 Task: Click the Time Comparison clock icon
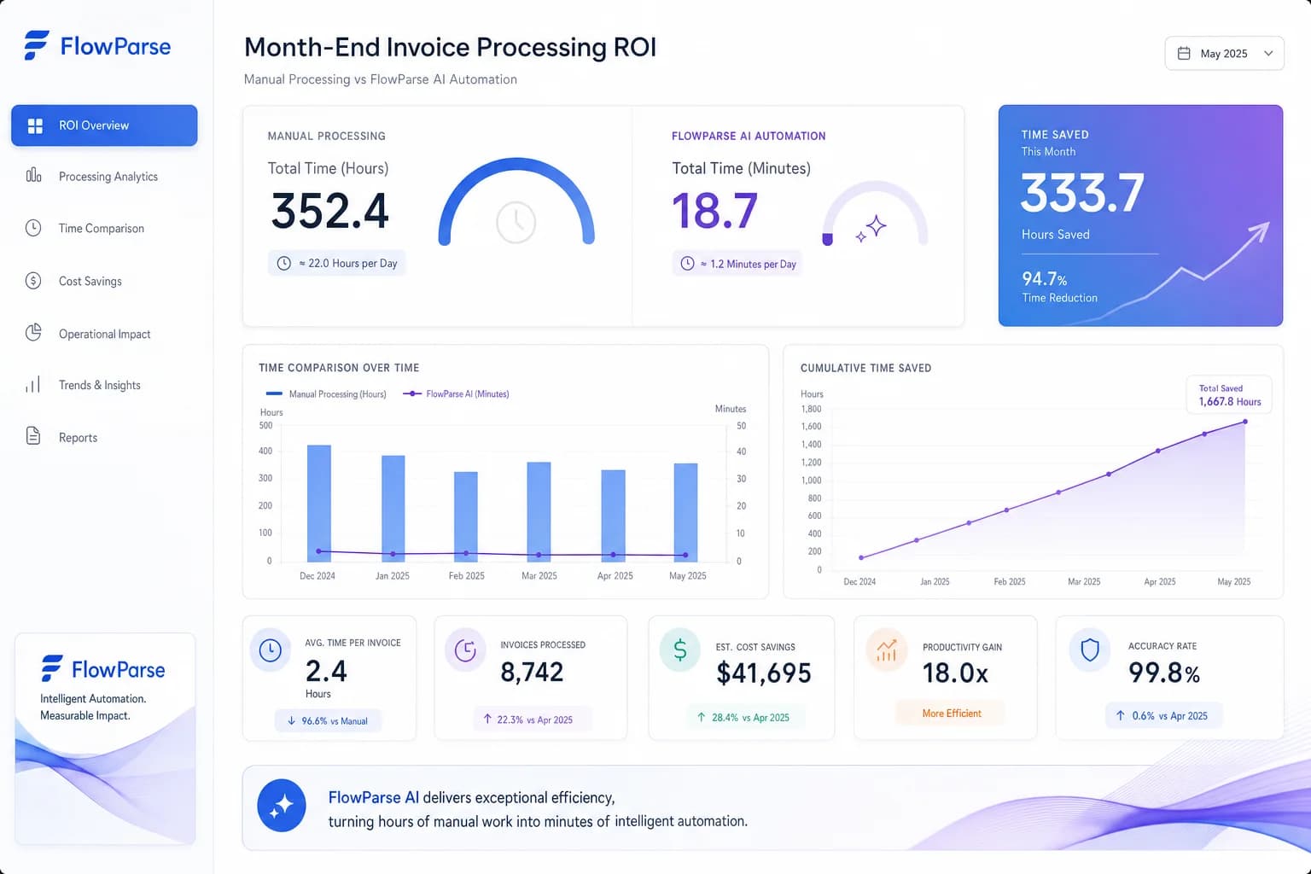coord(33,228)
